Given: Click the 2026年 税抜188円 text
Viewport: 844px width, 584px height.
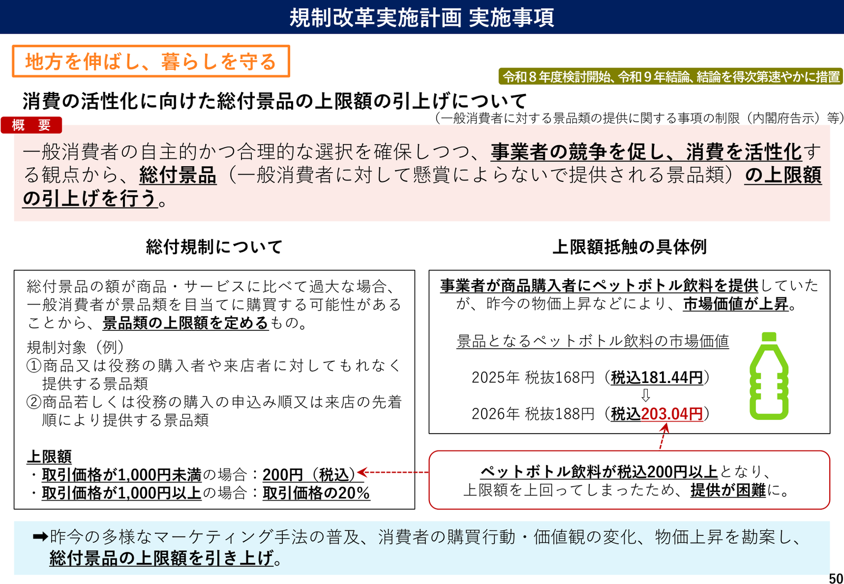Looking at the screenshot, I should [x=533, y=414].
